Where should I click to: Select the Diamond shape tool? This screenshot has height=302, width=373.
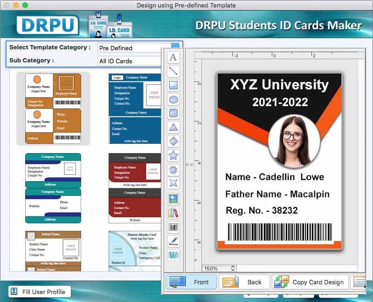click(x=173, y=141)
